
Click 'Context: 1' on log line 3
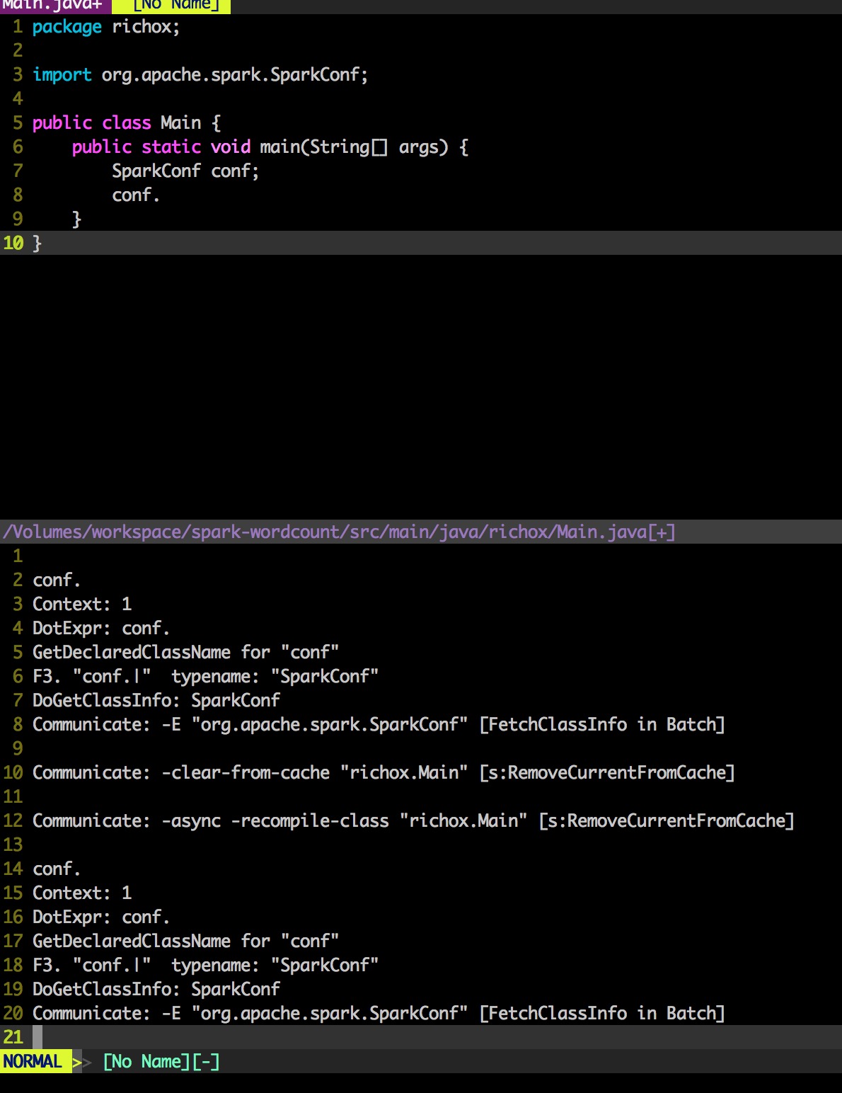(x=82, y=605)
